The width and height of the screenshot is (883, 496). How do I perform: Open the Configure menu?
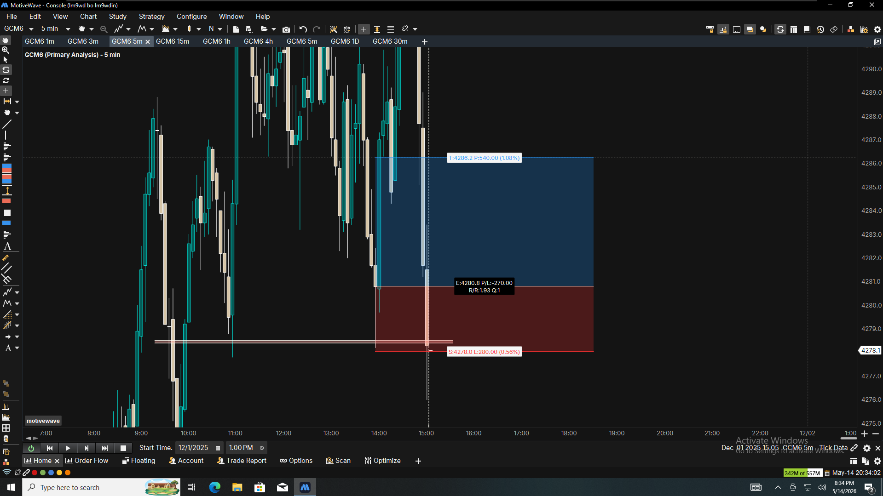(x=191, y=17)
